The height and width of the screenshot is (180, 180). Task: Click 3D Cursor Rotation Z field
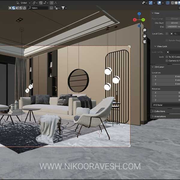pyautogui.click(x=166, y=100)
